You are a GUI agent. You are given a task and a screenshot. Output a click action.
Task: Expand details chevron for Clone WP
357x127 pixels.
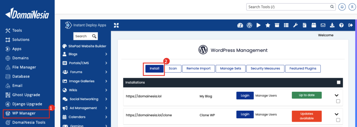337,114
